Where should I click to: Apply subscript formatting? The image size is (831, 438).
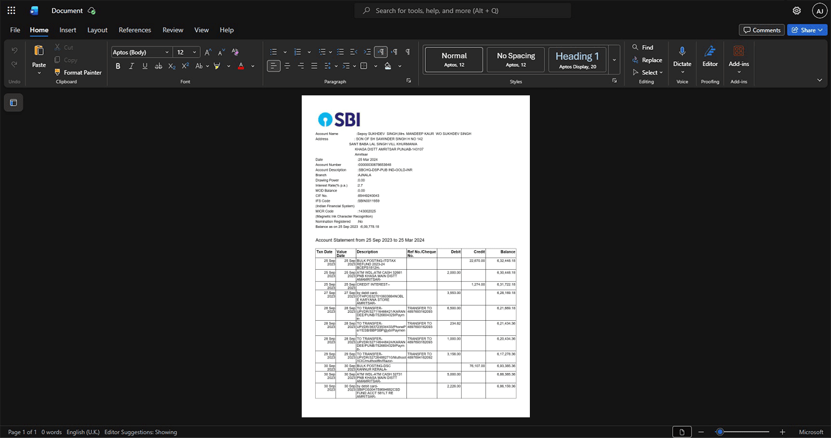[172, 66]
